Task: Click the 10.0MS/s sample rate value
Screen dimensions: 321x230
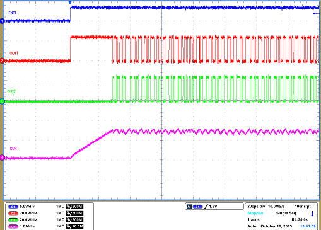Action: 276,207
